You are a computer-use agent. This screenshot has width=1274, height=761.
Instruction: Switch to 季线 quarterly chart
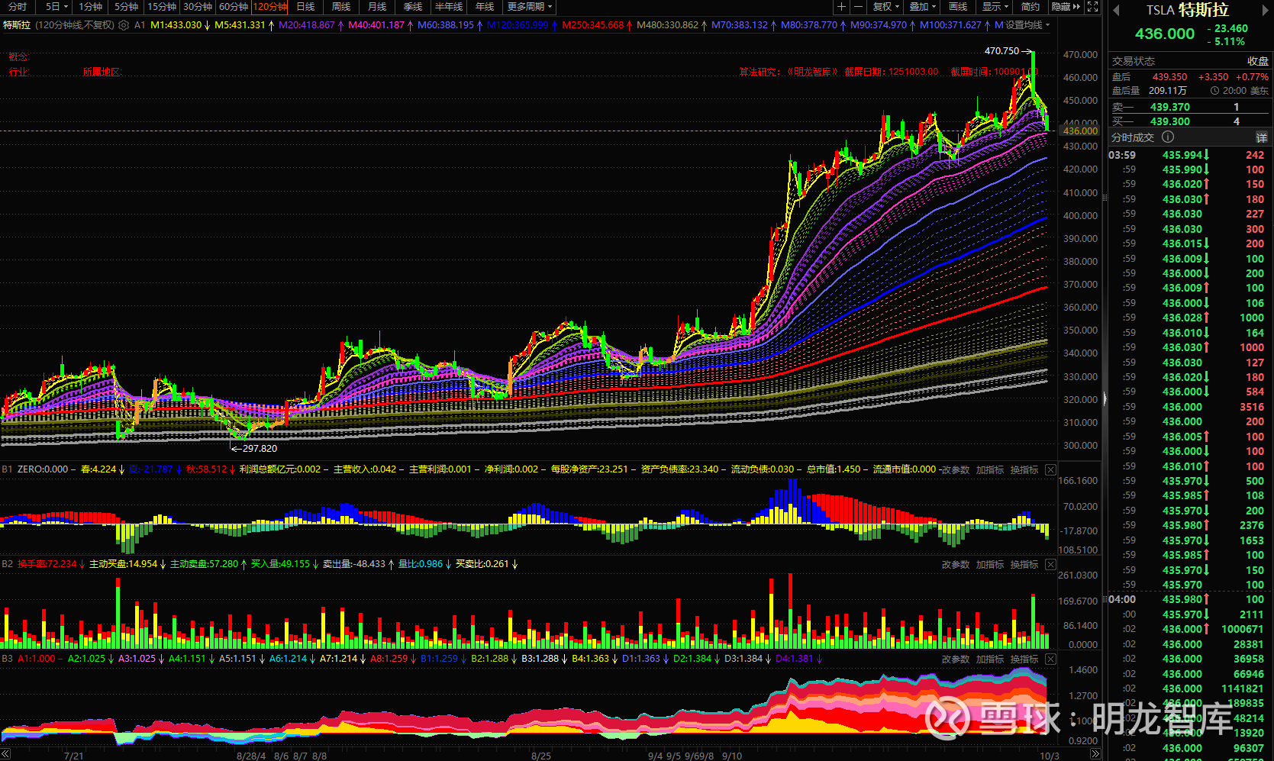413,7
